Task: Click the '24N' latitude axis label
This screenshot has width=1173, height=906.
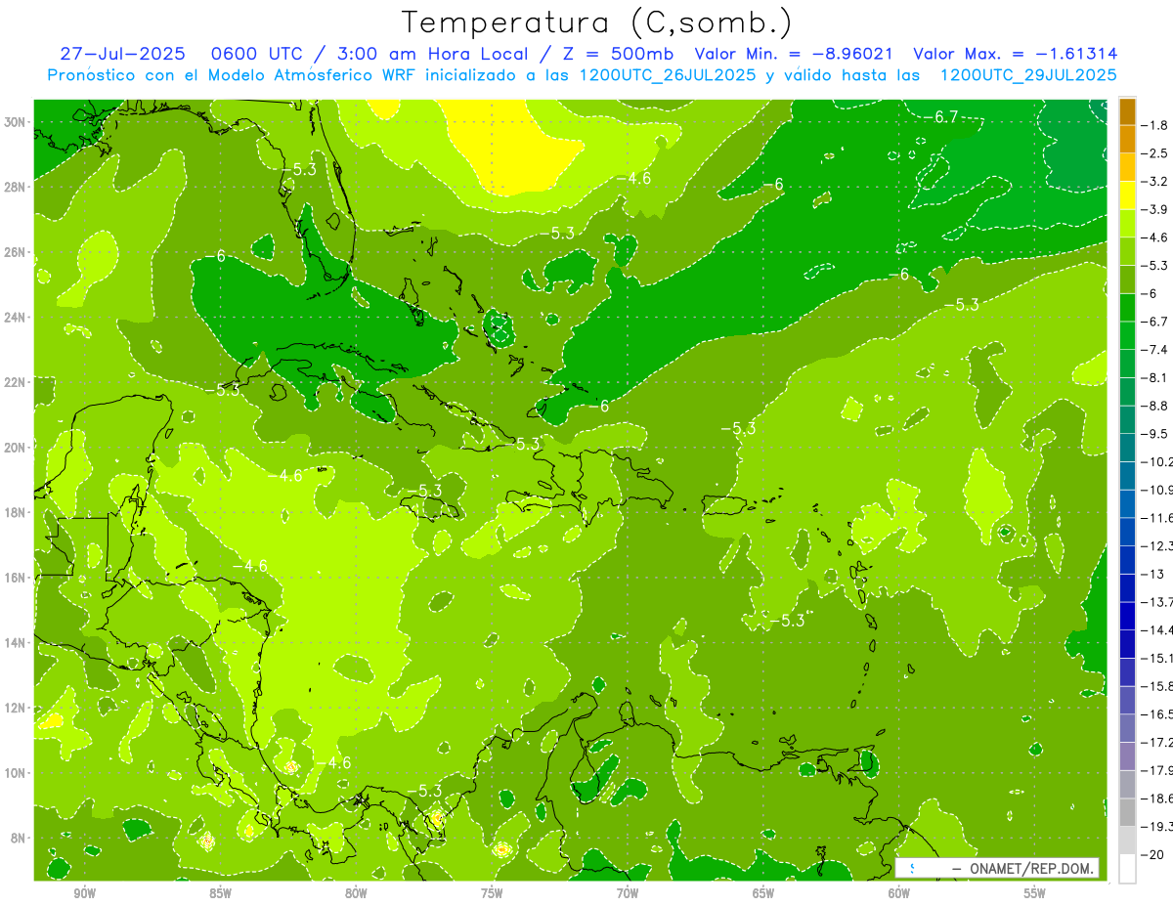Action: pos(15,318)
